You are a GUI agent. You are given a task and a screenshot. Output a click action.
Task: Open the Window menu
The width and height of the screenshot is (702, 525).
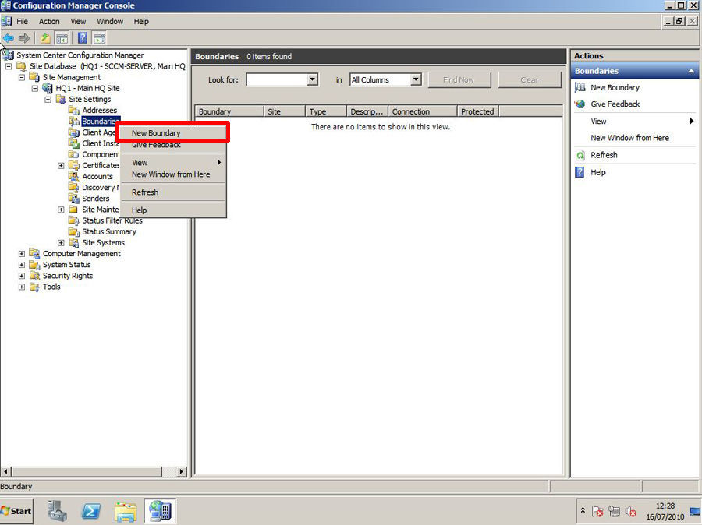tap(110, 22)
